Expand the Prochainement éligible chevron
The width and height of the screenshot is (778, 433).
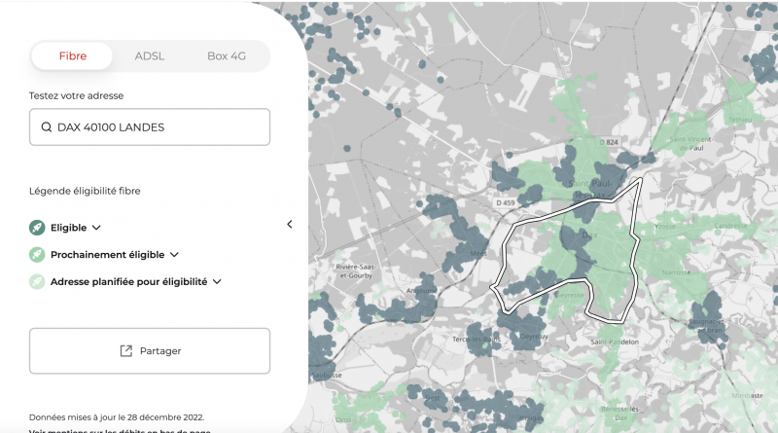[174, 255]
